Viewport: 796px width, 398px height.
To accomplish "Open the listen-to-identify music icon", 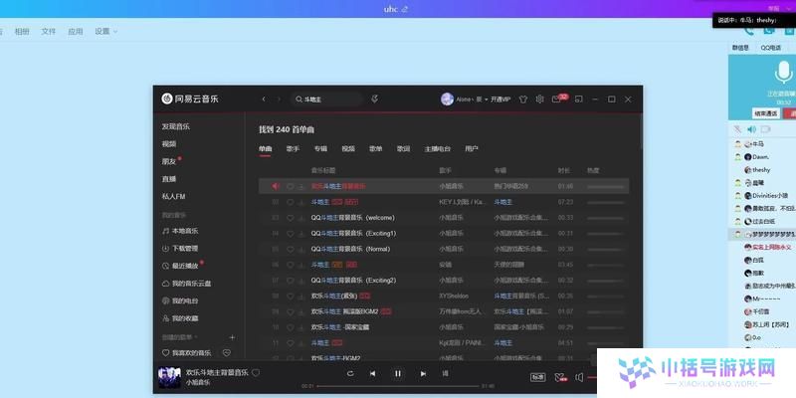I will click(375, 99).
